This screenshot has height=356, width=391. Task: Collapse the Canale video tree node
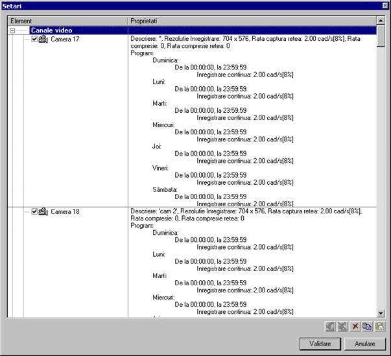[x=12, y=30]
